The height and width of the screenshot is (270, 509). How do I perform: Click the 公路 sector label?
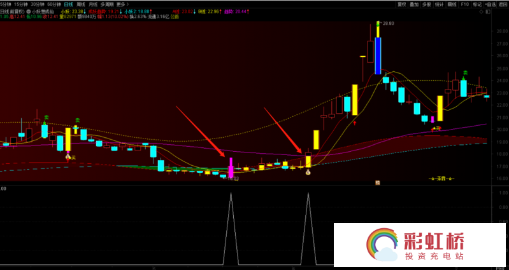click(x=175, y=17)
